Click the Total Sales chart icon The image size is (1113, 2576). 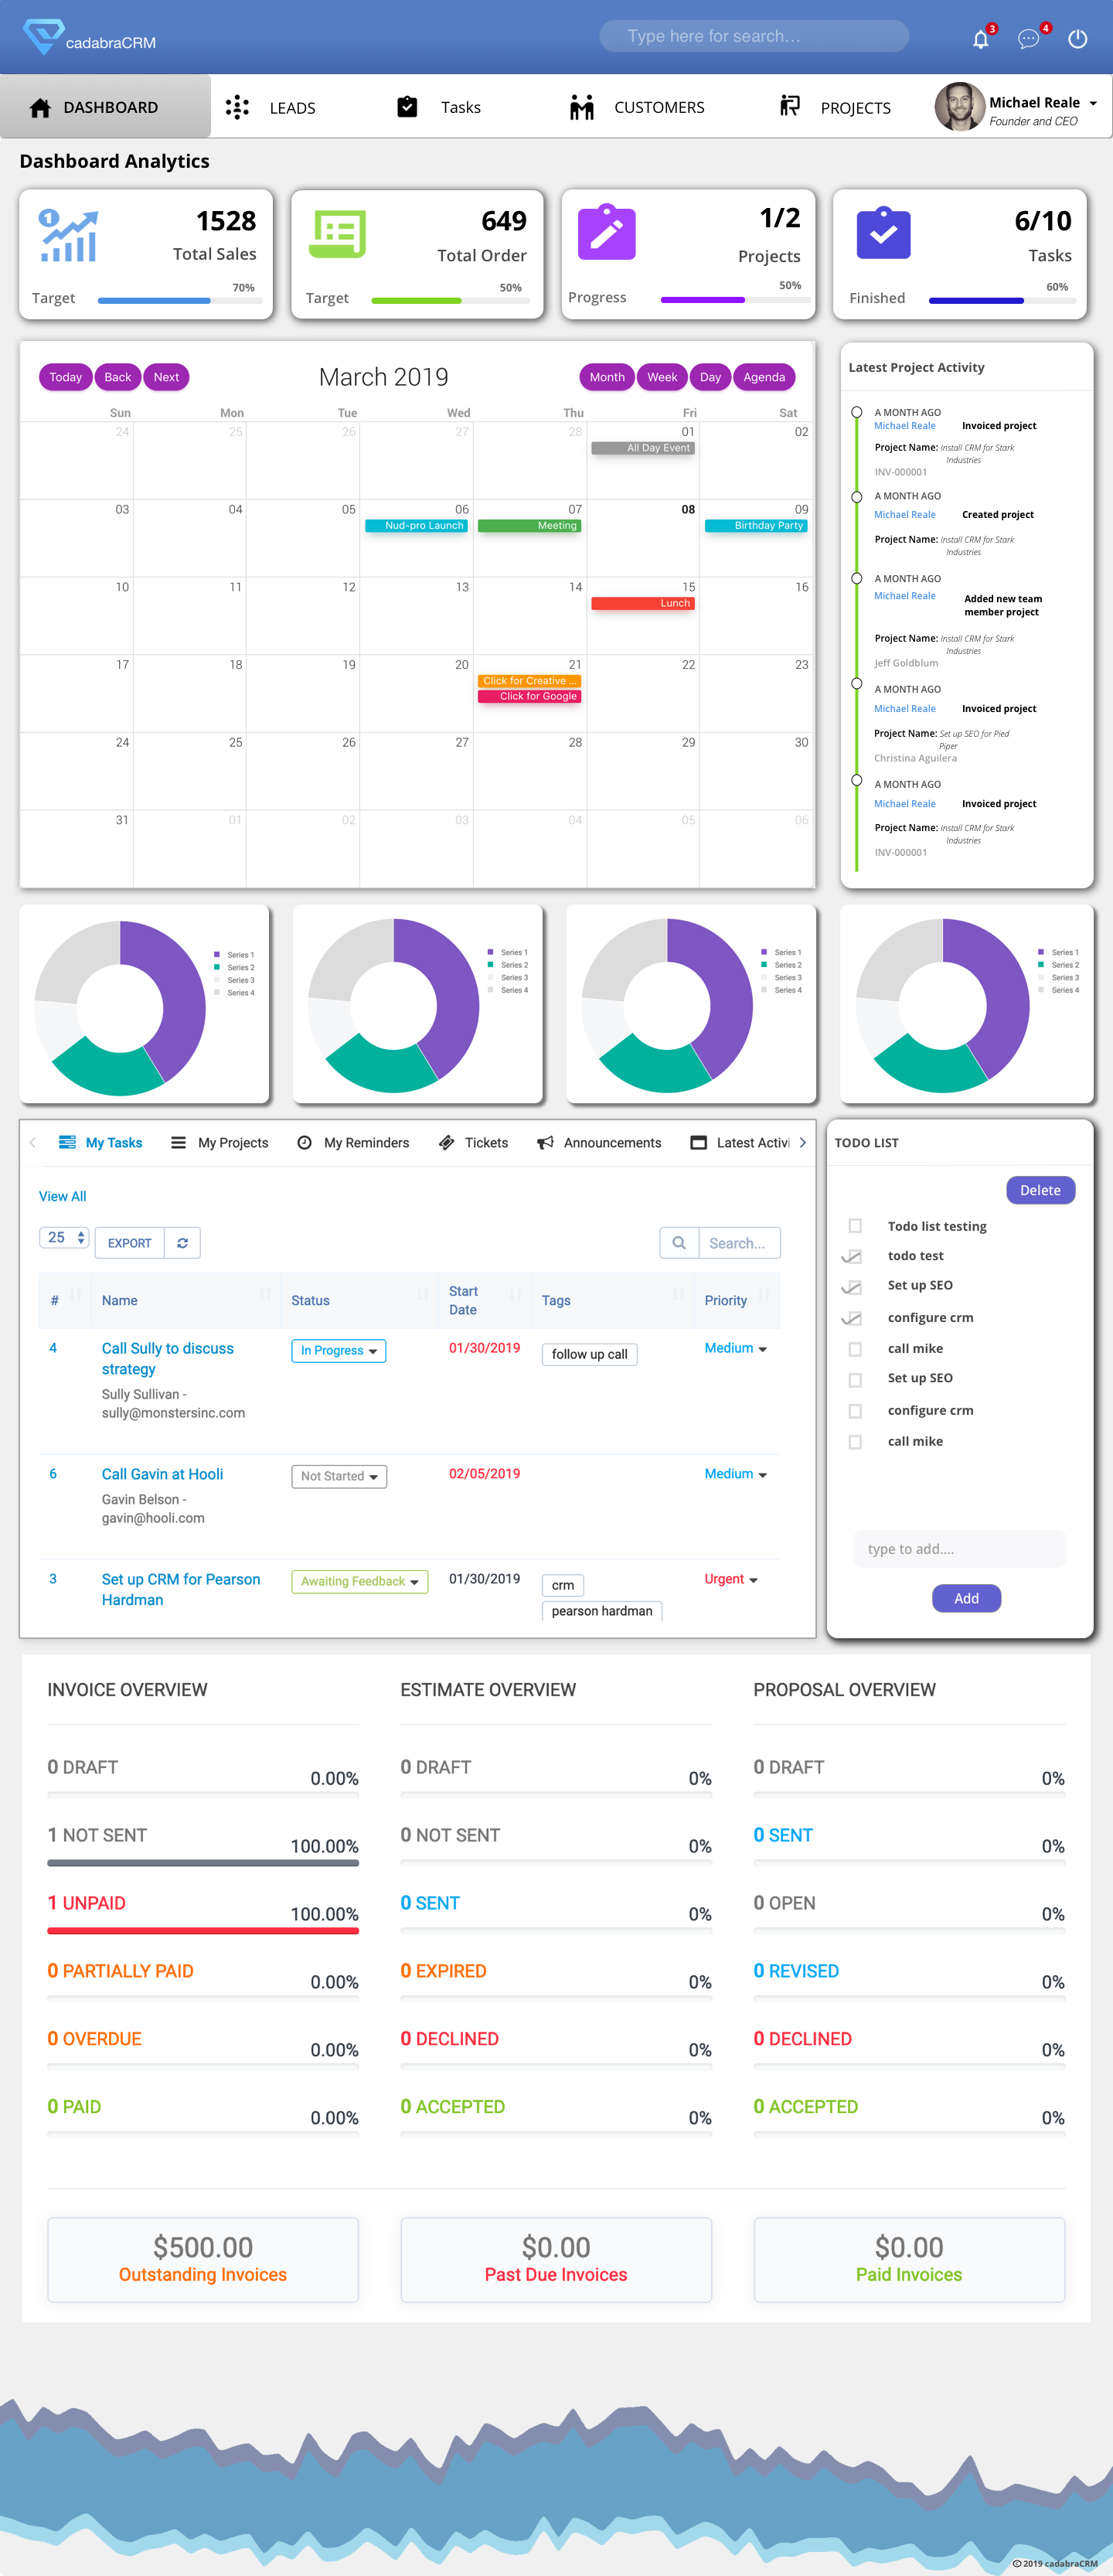(68, 236)
